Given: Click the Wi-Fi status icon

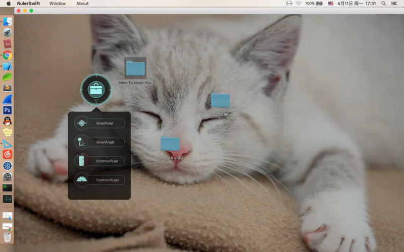Looking at the screenshot, I should pos(298,4).
